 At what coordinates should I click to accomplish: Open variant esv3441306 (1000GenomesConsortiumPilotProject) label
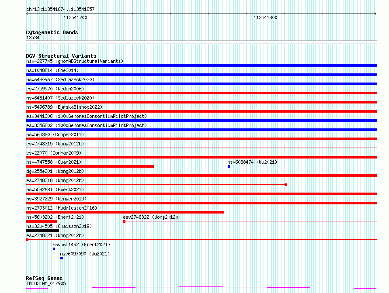[x=87, y=116]
